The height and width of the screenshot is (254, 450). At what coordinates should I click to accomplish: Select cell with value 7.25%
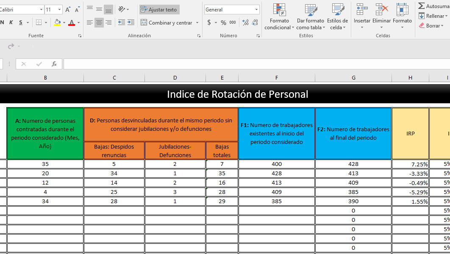pos(411,164)
